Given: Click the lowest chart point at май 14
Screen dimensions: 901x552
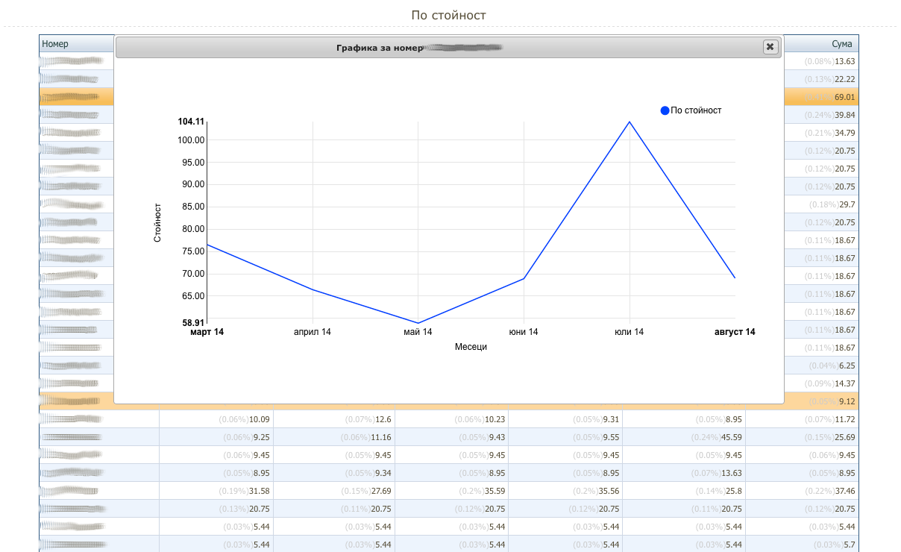Looking at the screenshot, I should tap(418, 323).
